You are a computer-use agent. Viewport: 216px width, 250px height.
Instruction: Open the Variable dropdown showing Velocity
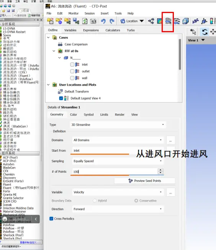point(118,192)
